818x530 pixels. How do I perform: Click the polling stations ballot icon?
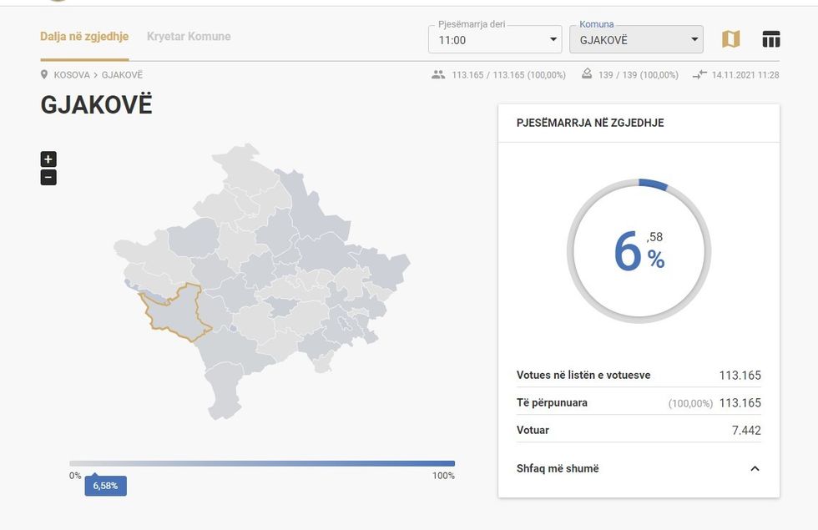586,75
